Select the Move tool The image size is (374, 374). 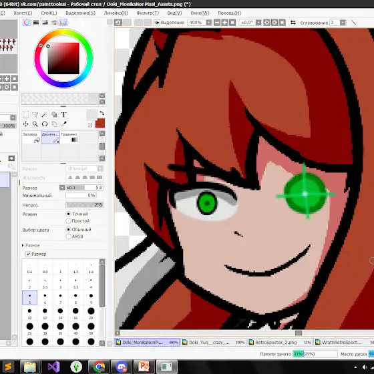coord(25,124)
